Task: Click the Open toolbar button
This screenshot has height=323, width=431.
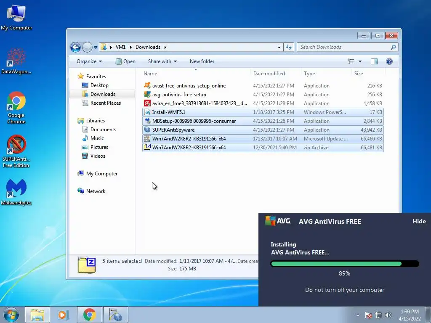Action: click(125, 61)
